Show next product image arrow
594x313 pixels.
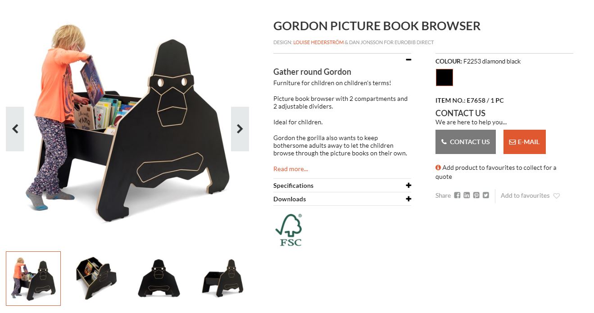point(240,129)
